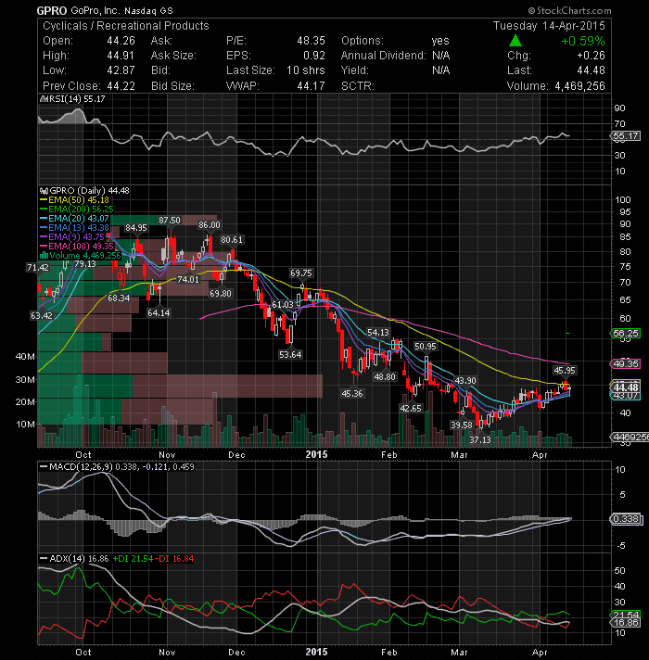Click the Options yes value
This screenshot has height=660, width=649.
coord(440,41)
